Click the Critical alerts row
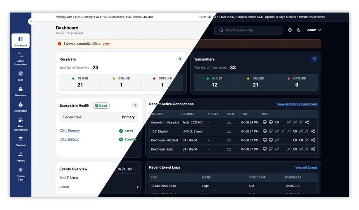This screenshot has width=359, height=210. [x=99, y=187]
